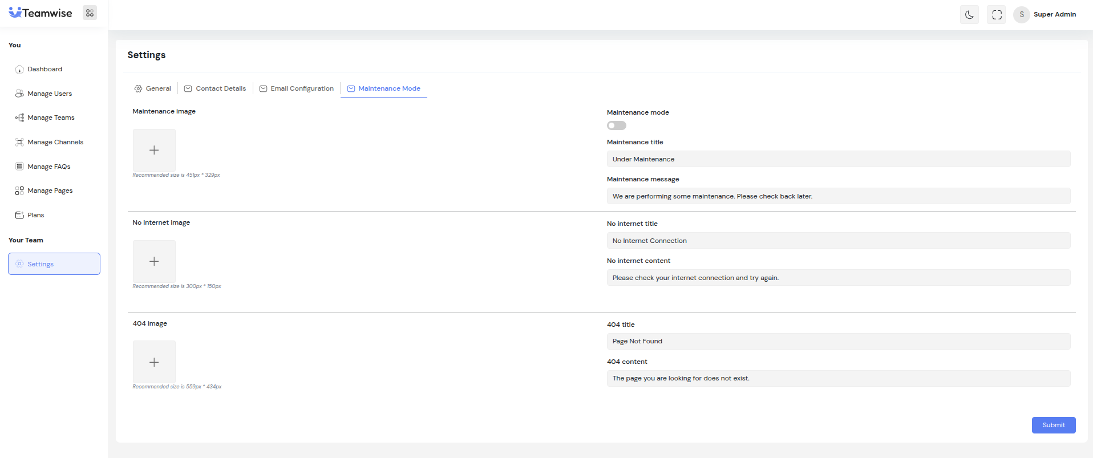Screen dimensions: 1093x458
Task: Navigate to Manage Channels
Action: pos(55,142)
